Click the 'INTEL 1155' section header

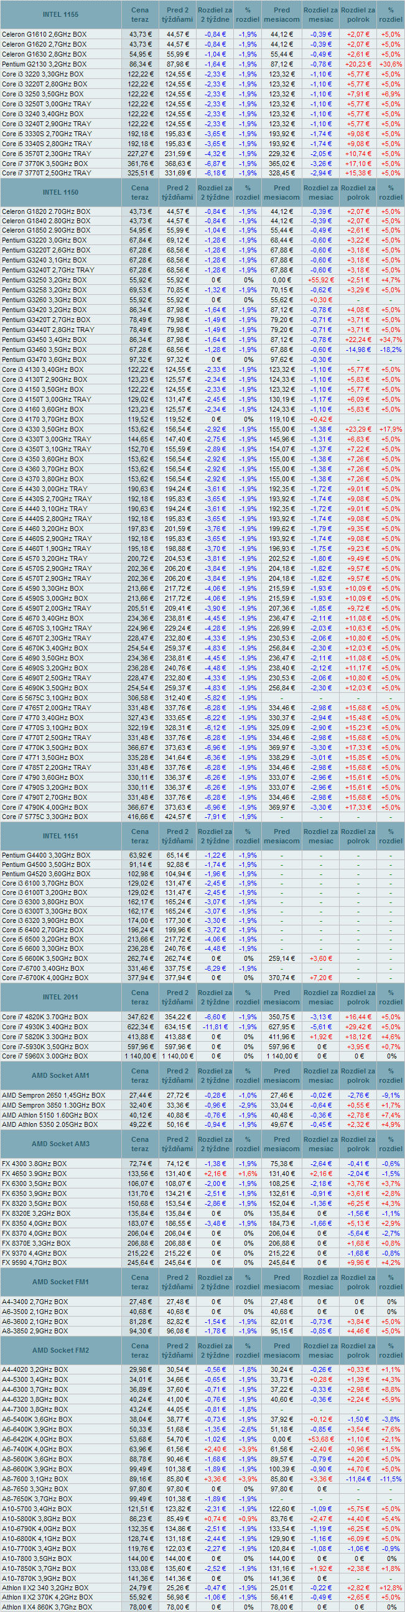(61, 14)
